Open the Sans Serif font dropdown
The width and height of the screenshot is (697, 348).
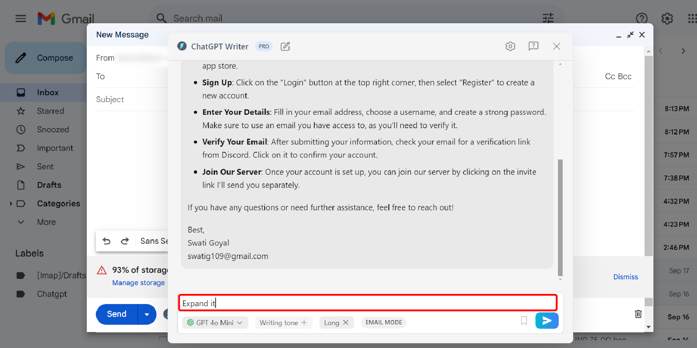pyautogui.click(x=154, y=241)
